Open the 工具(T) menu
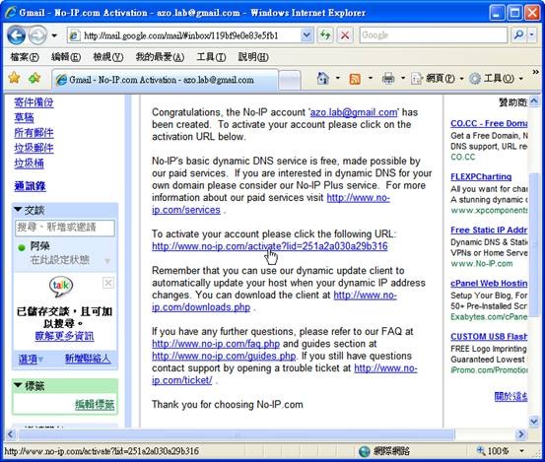545x462 pixels. click(x=211, y=57)
